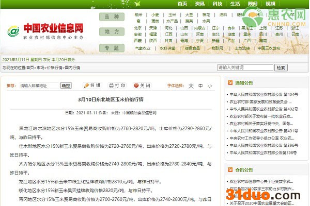Click the 会讯公告 section icon
Image resolution: width=310 pixels, height=206 pixels.
(230, 169)
